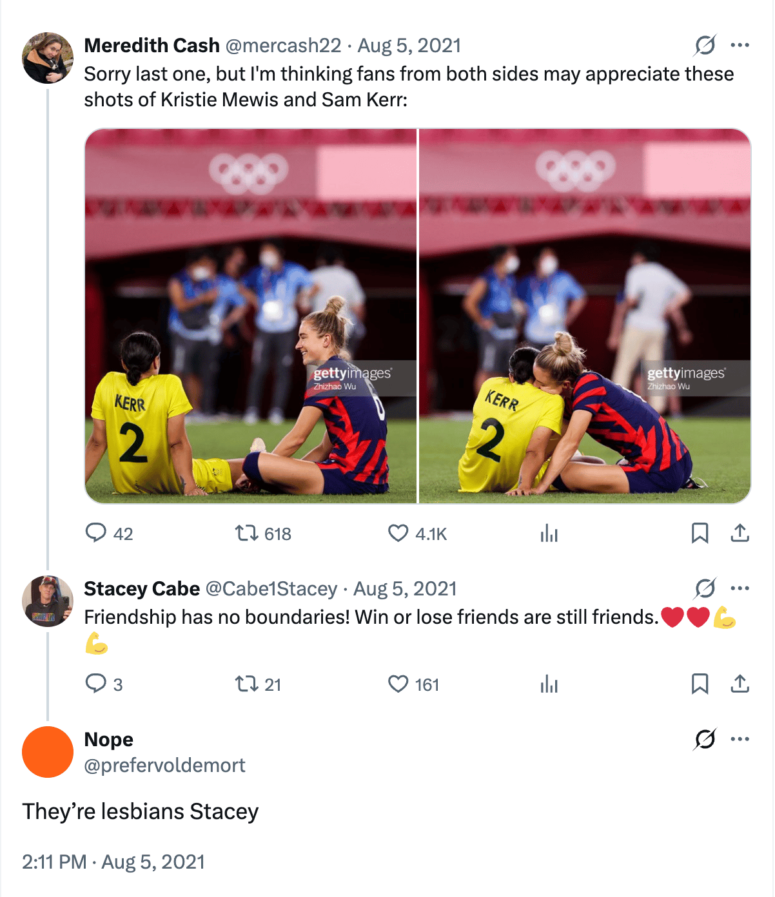Bookmark Meredith Cash's tweet
The height and width of the screenshot is (897, 775).
700,533
